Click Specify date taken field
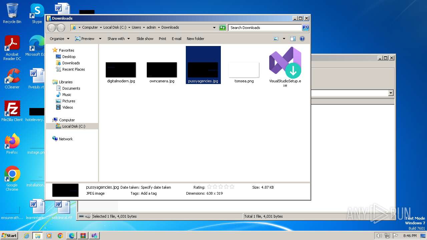Screen dimensions: 427x240 pos(156,187)
